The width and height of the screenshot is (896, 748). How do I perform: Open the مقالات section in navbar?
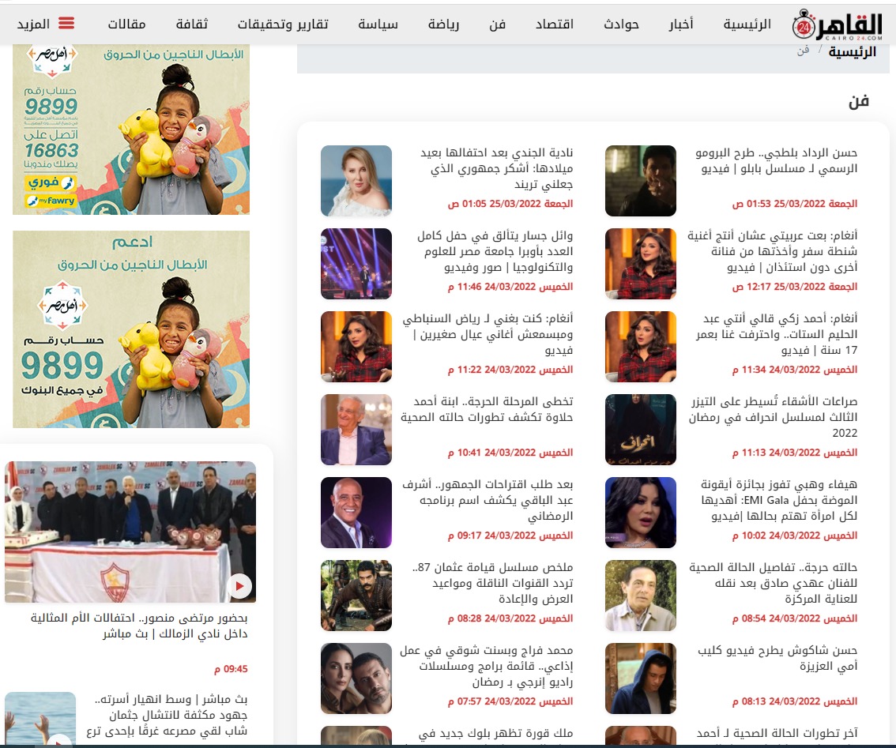[x=127, y=24]
